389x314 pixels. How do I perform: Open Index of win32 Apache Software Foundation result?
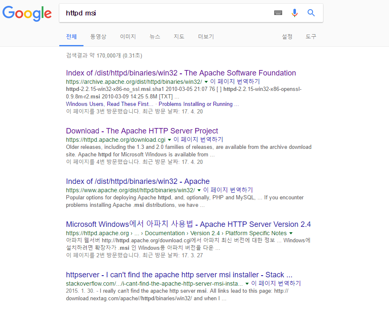click(x=181, y=73)
